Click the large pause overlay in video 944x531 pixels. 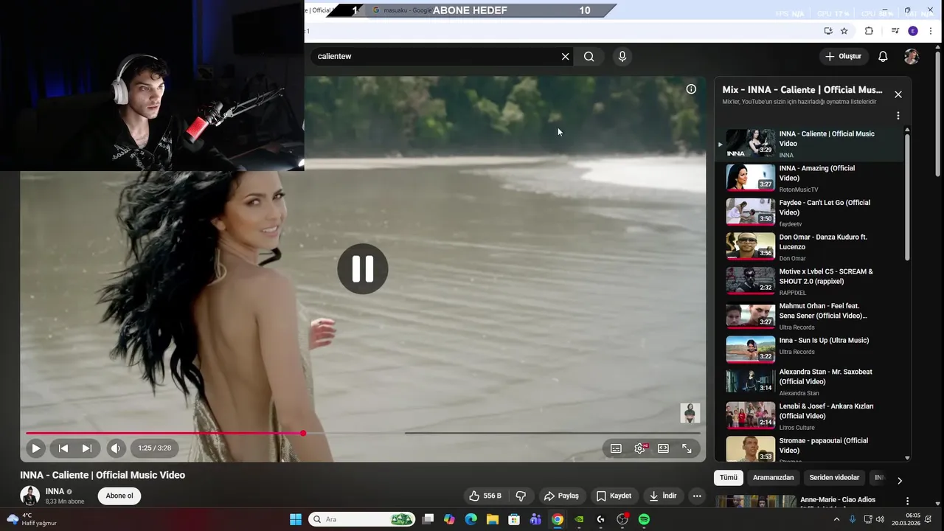pyautogui.click(x=363, y=268)
